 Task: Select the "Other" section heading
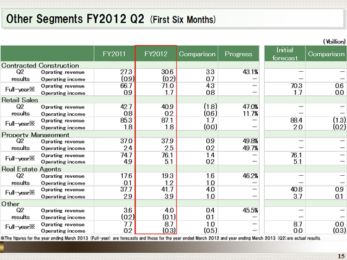pyautogui.click(x=10, y=204)
